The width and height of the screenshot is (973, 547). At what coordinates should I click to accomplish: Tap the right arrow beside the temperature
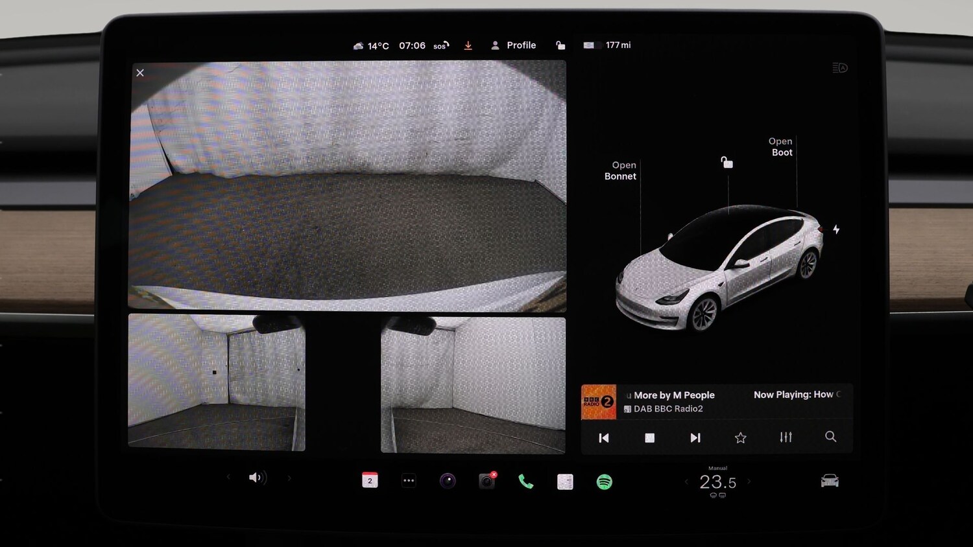[x=749, y=482]
